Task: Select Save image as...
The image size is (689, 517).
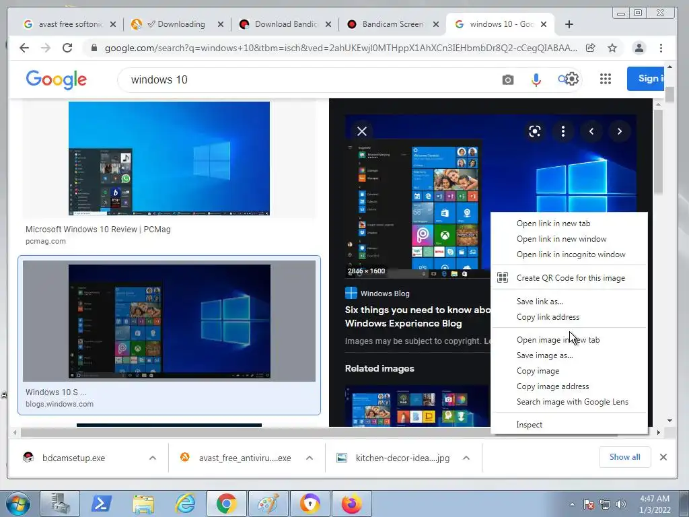Action: point(569,355)
